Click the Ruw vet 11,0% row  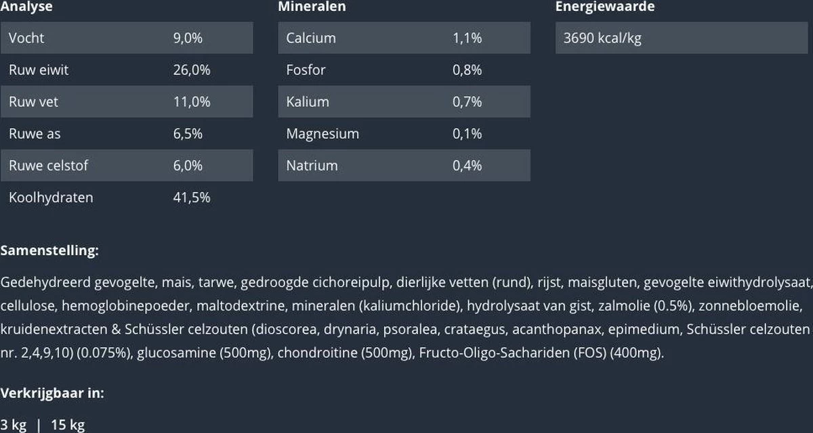[127, 101]
